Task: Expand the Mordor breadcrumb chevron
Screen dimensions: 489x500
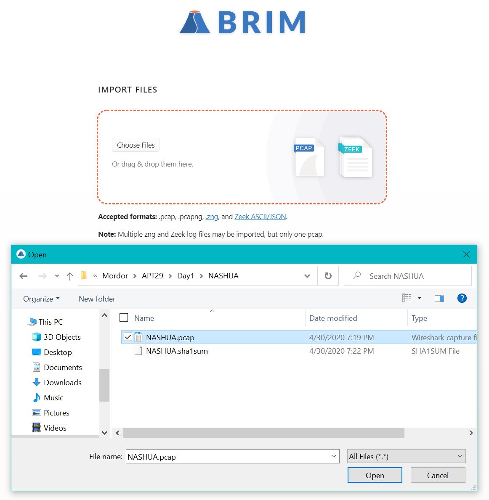Action: (135, 276)
